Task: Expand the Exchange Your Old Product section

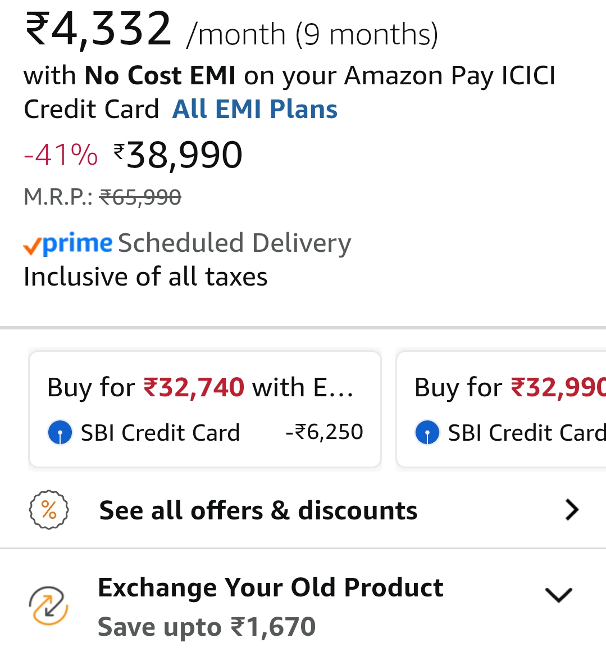Action: [x=558, y=595]
